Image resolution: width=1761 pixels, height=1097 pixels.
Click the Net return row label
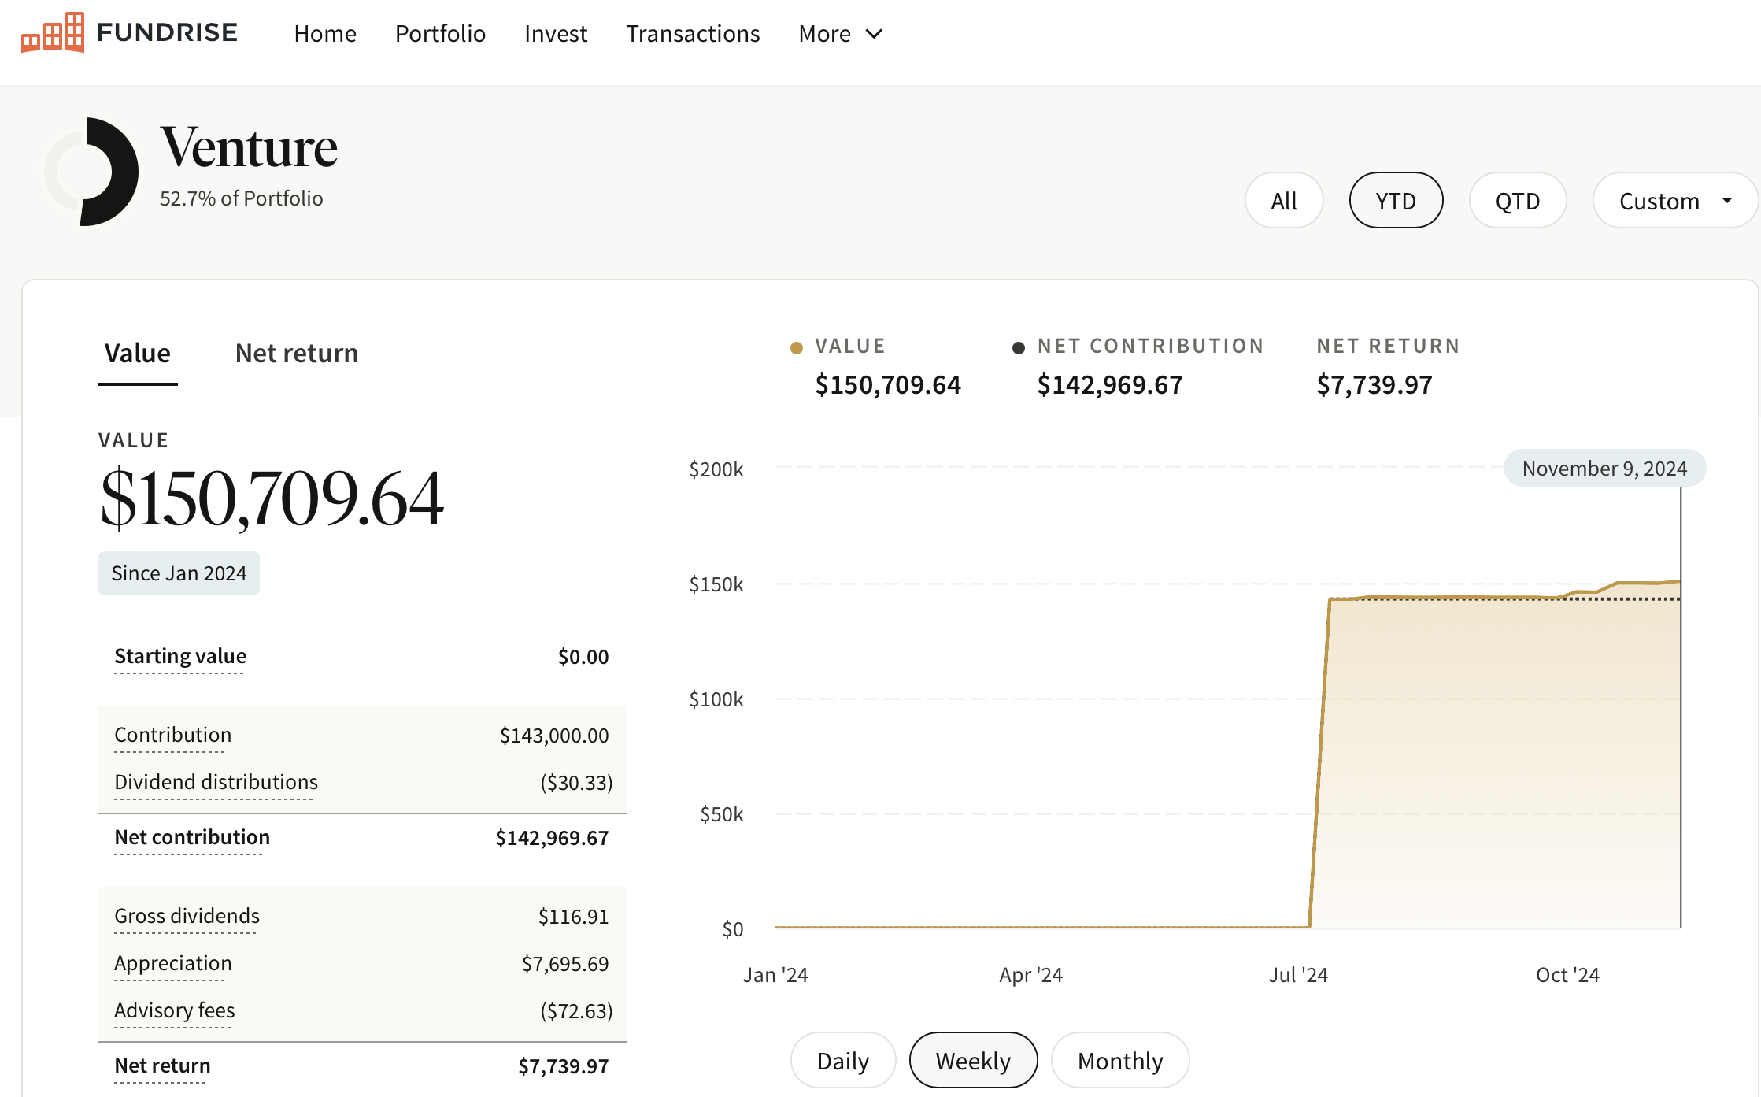162,1065
